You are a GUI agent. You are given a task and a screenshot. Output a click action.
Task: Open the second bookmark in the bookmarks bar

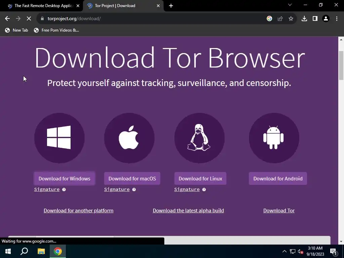pos(56,30)
